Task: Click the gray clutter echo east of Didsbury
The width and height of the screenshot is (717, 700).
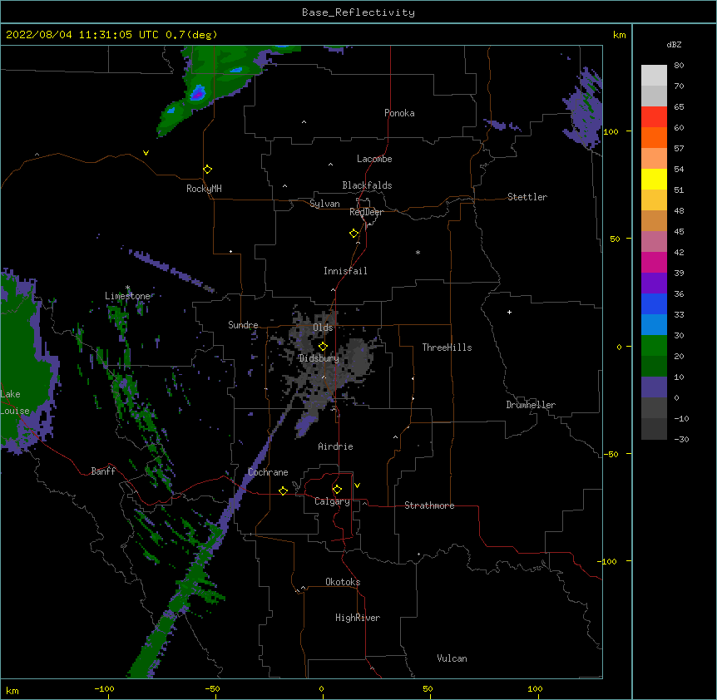Action: [x=358, y=357]
